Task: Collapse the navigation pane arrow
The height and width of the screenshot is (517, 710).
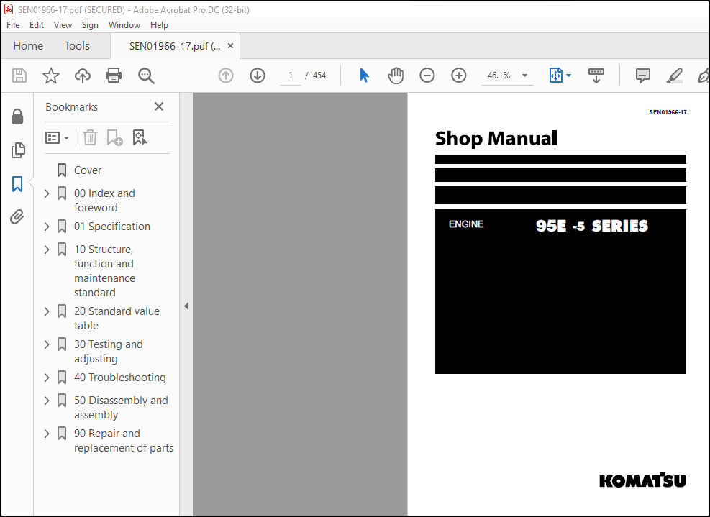Action: click(186, 306)
